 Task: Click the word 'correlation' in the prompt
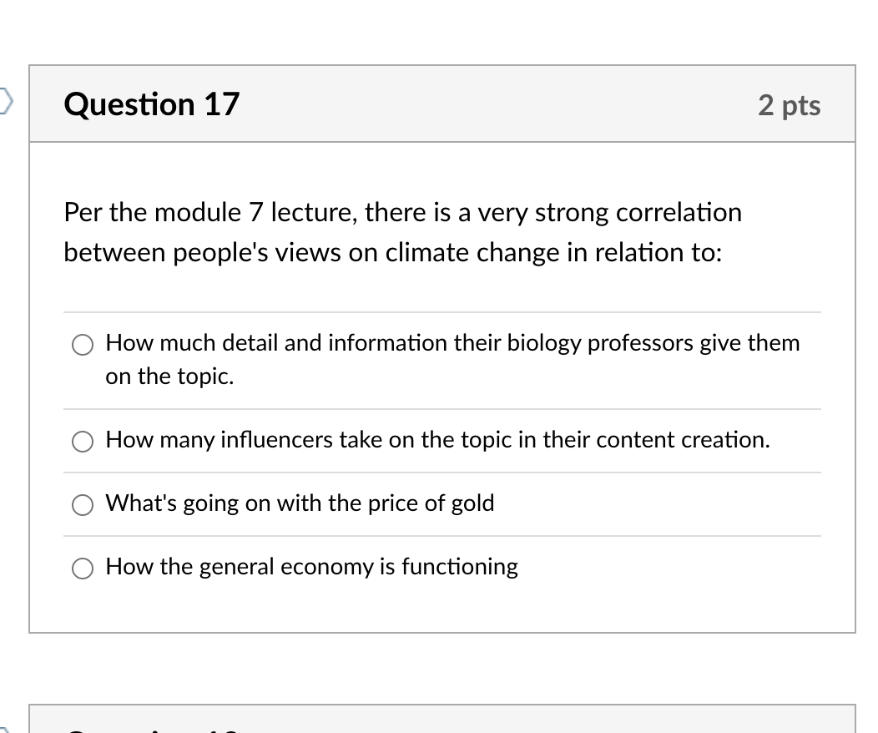click(679, 213)
